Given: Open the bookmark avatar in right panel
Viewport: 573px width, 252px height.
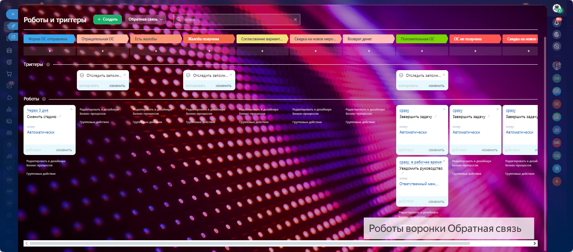Looking at the screenshot, I should coord(557,168).
